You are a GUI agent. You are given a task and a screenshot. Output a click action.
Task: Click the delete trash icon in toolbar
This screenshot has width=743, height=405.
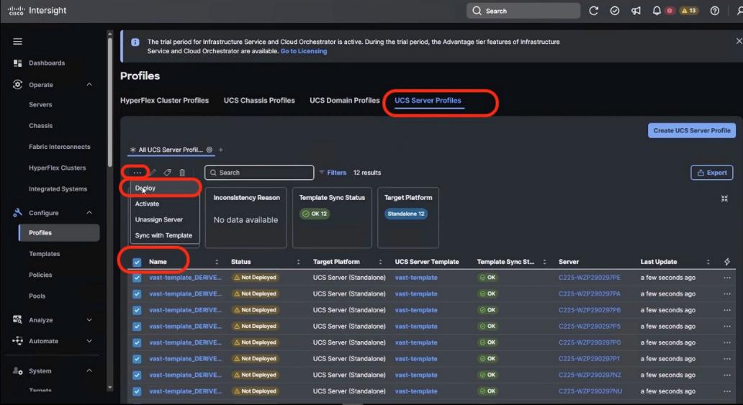[182, 173]
